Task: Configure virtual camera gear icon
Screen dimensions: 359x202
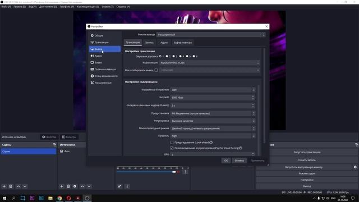Action: click(x=355, y=167)
